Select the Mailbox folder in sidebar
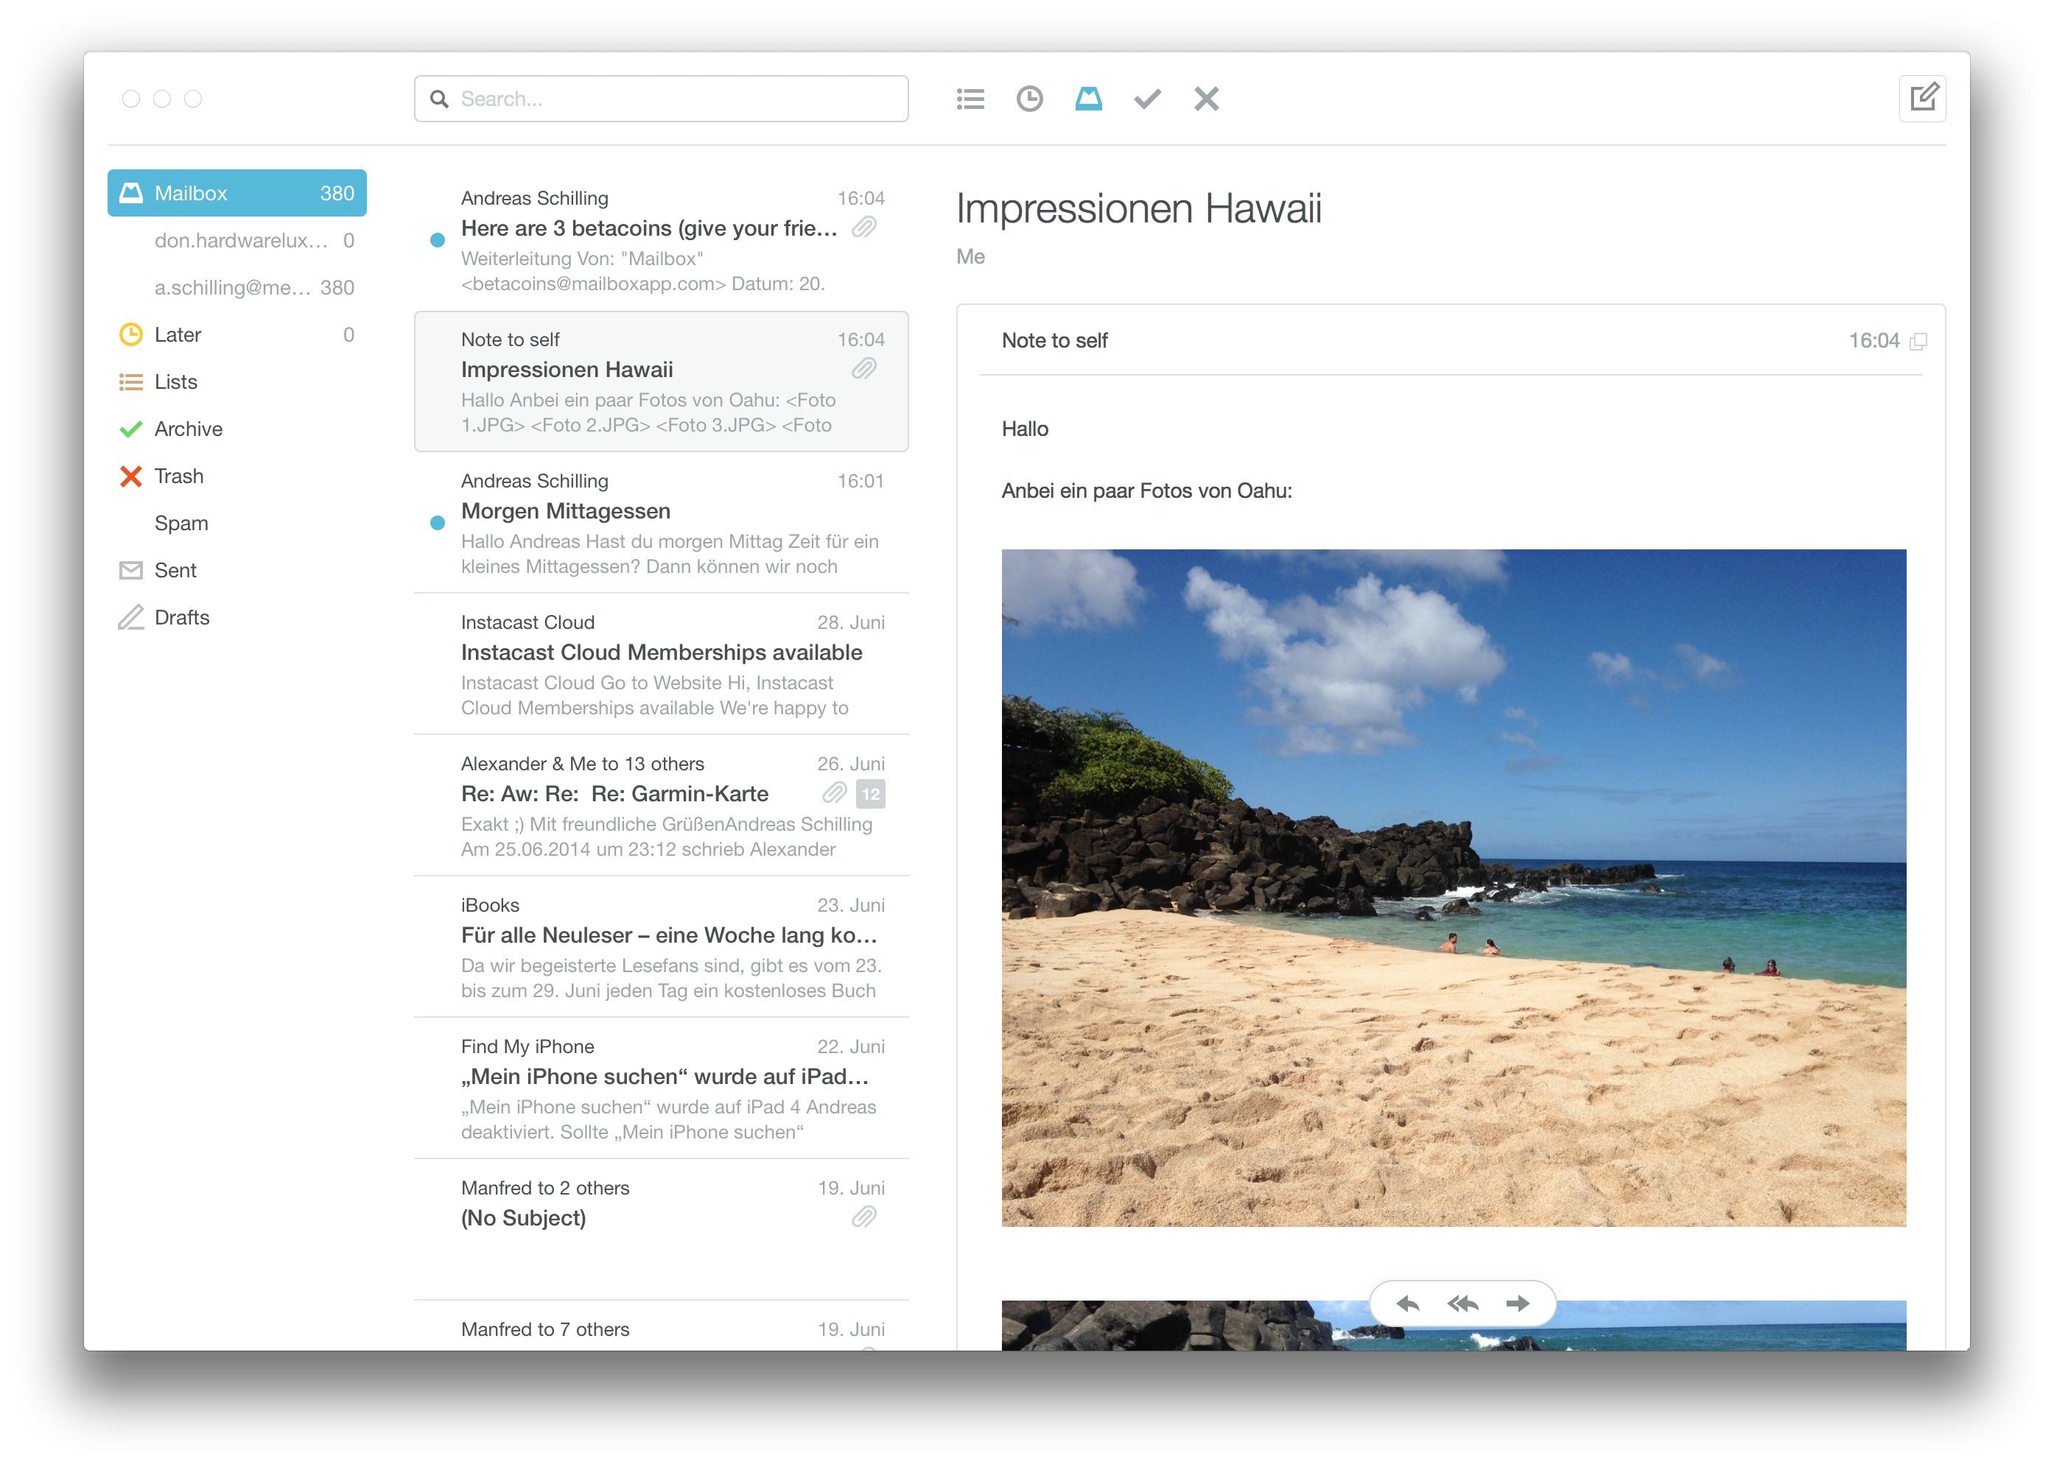 point(236,192)
